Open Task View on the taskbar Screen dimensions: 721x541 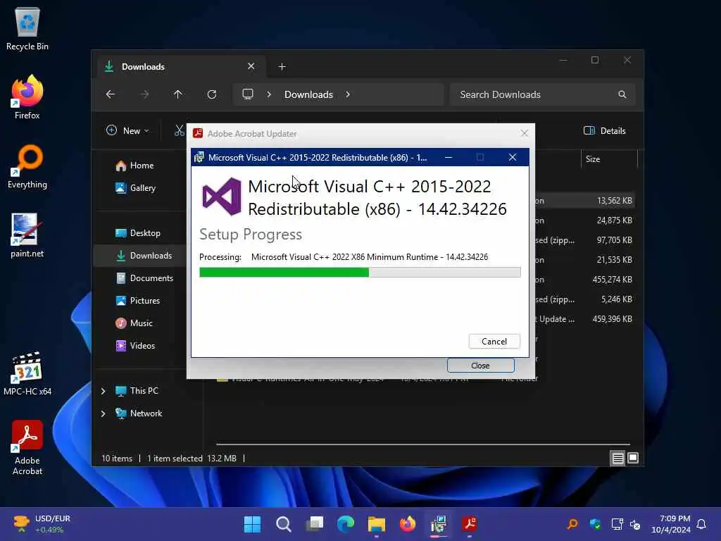point(315,524)
